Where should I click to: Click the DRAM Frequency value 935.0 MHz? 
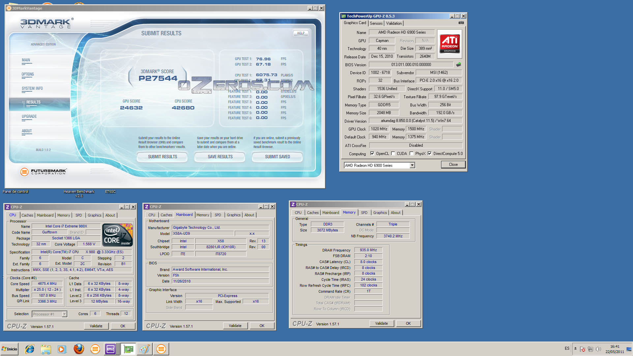tap(368, 250)
